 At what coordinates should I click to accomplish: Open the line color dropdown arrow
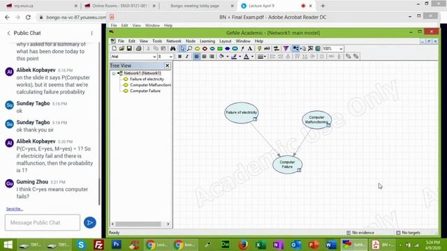240,56
